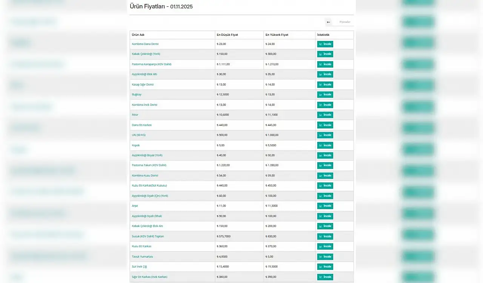
Task: Open İncele stats for UN (50 KG)
Action: pyautogui.click(x=325, y=135)
